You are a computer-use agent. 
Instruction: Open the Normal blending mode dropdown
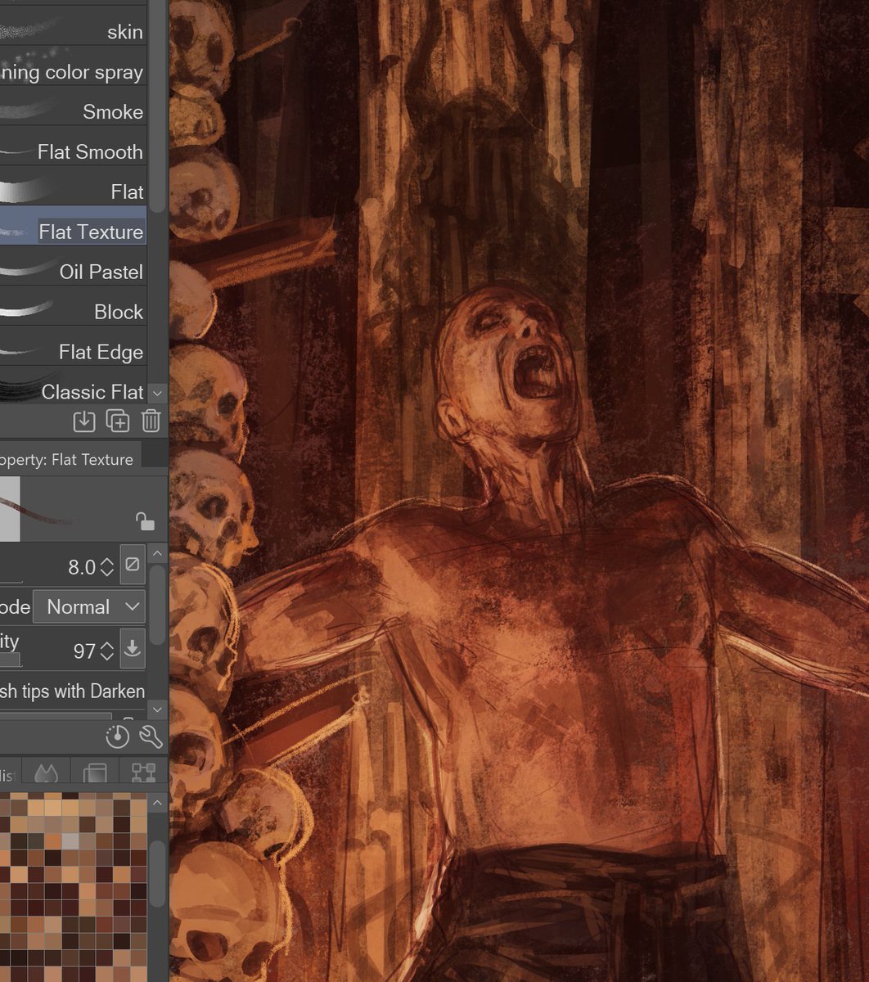[88, 606]
